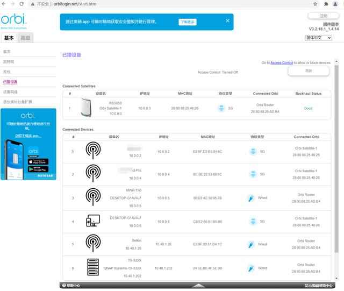Click 5G WiFi icon for device 10.0.0.4
This screenshot has width=344, height=291.
pos(253,174)
